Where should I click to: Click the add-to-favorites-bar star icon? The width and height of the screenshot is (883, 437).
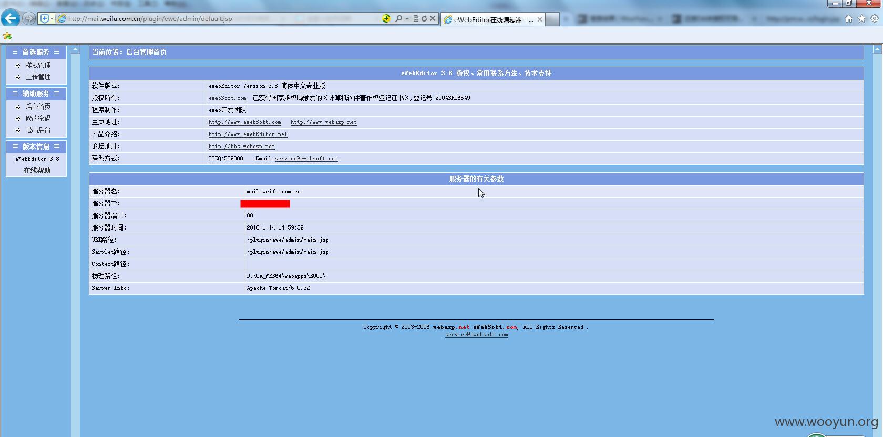(x=7, y=36)
